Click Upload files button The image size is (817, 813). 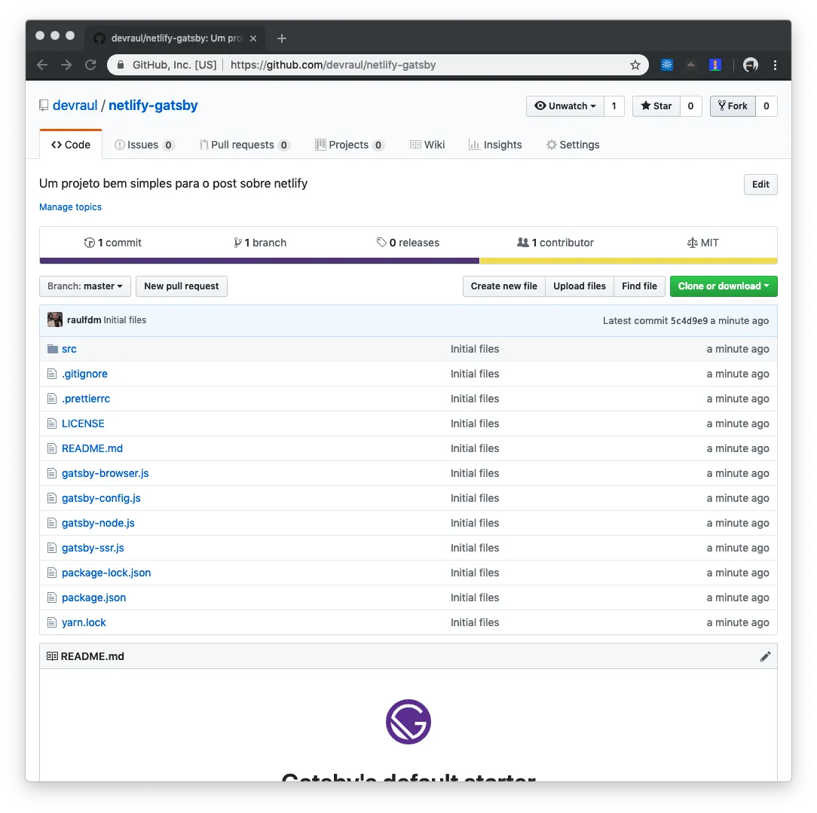(x=580, y=286)
